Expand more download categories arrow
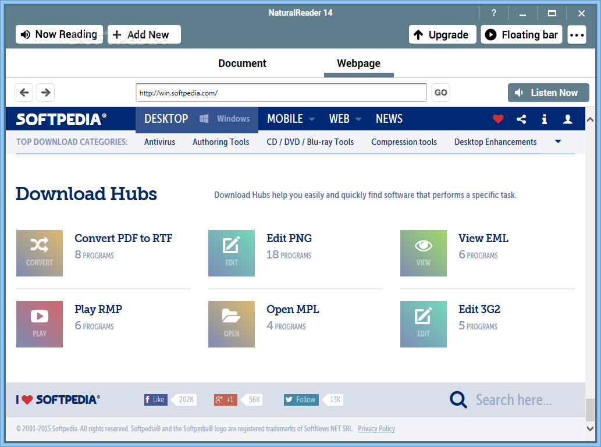This screenshot has height=447, width=601. point(558,141)
